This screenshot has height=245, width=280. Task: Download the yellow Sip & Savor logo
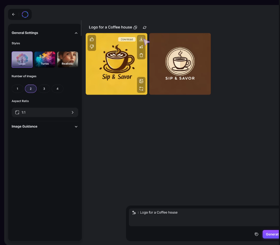141,39
